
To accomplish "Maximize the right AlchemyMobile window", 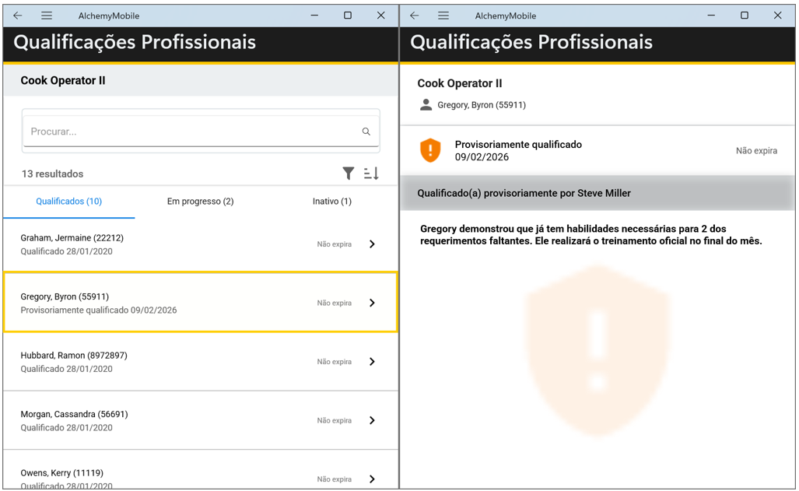I will pos(745,16).
